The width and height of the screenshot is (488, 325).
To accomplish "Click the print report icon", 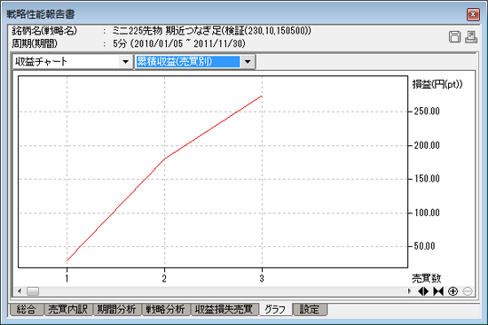I will coord(471,37).
